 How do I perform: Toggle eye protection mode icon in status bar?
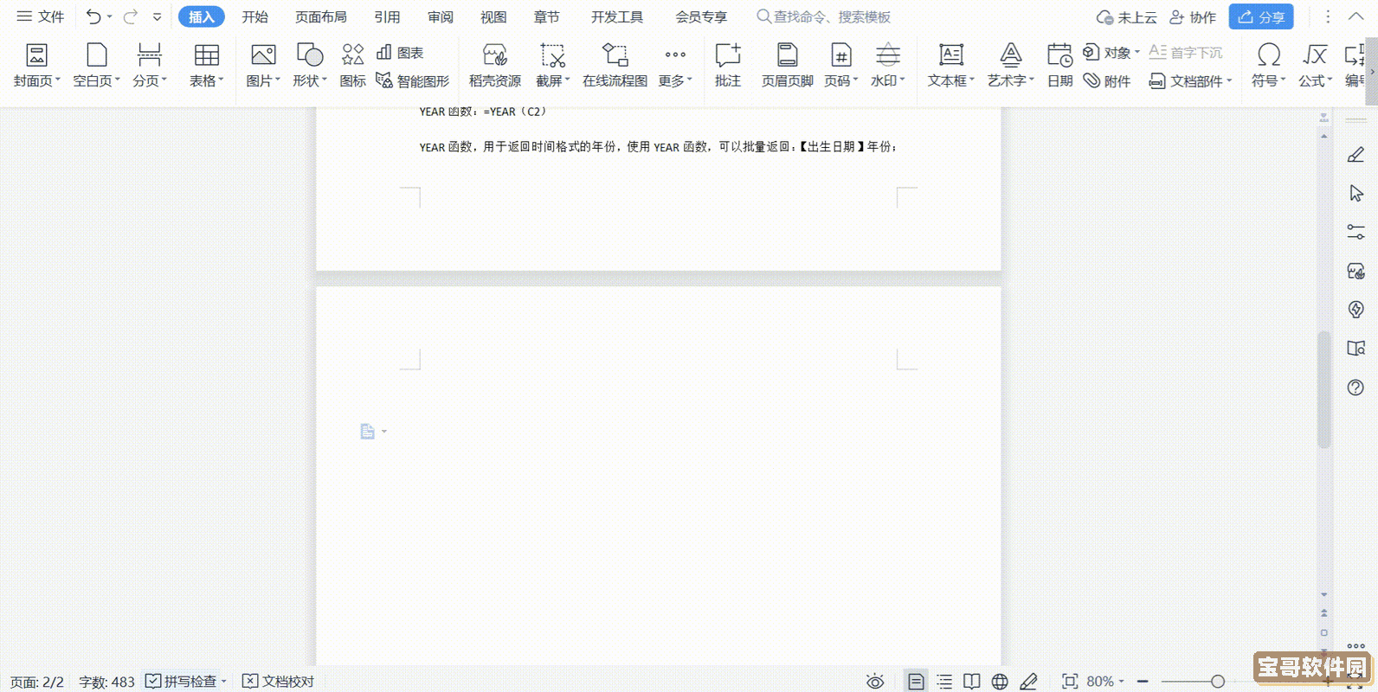tap(875, 682)
